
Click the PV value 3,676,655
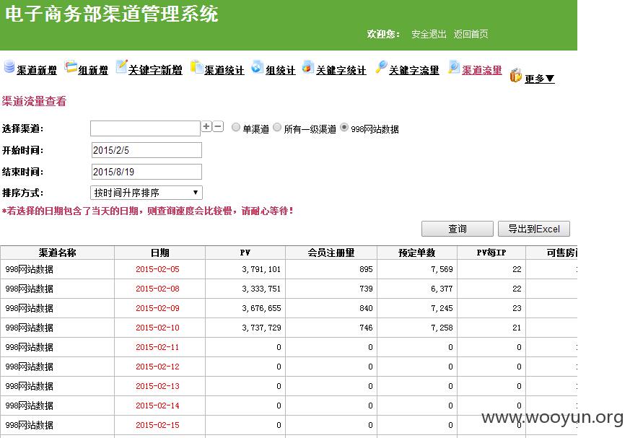261,308
